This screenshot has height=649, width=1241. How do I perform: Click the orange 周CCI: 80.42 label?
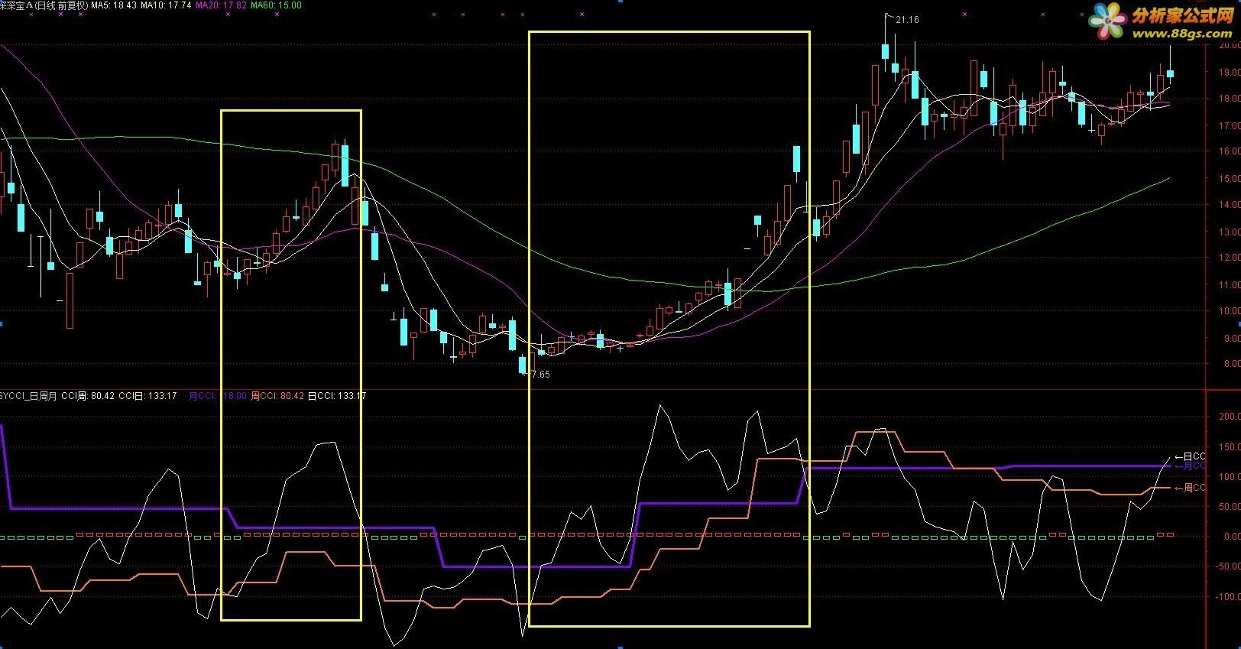pos(277,396)
